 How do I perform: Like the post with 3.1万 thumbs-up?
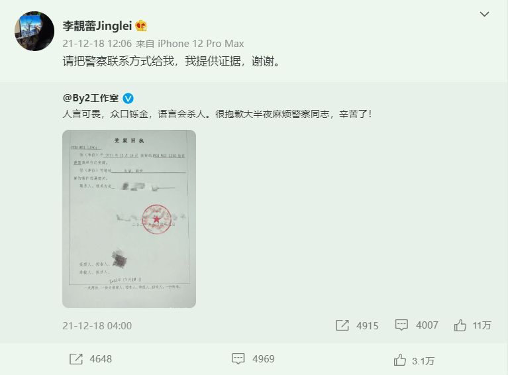400,360
